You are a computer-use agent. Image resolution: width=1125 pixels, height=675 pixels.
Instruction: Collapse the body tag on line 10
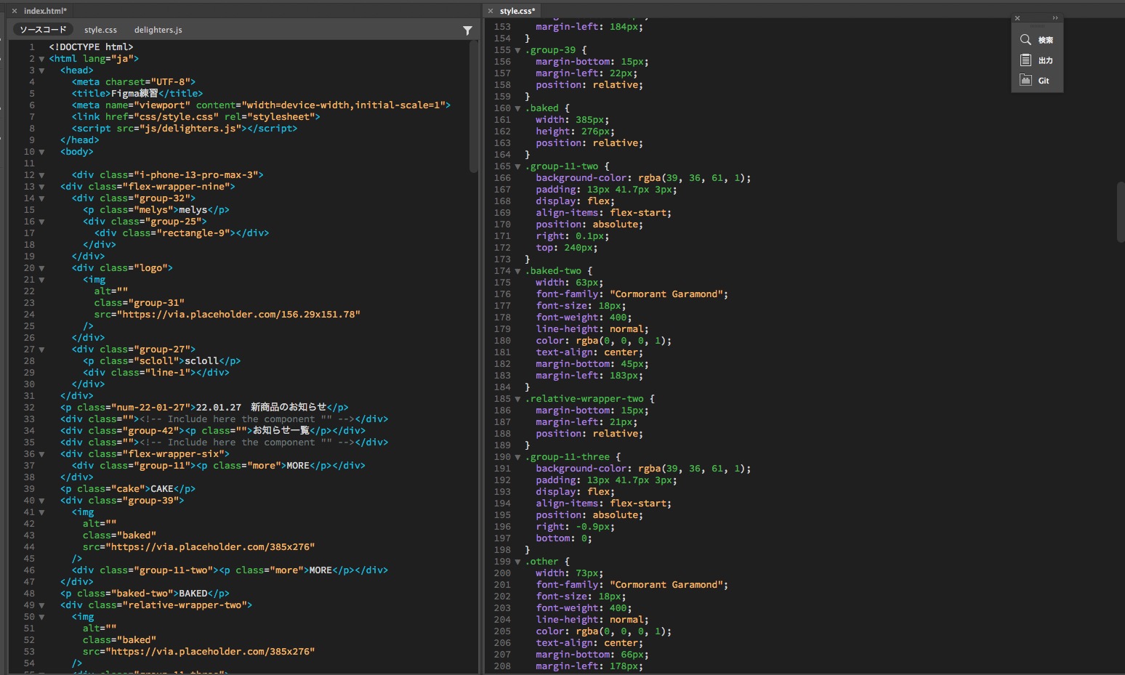[41, 152]
